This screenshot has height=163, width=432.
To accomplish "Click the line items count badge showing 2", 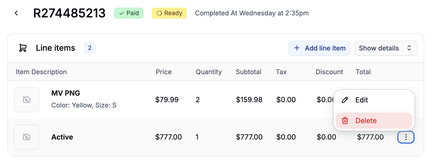I will point(90,48).
